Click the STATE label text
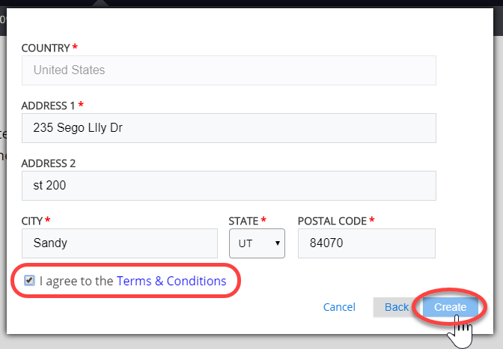Image resolution: width=503 pixels, height=349 pixels. pos(243,221)
